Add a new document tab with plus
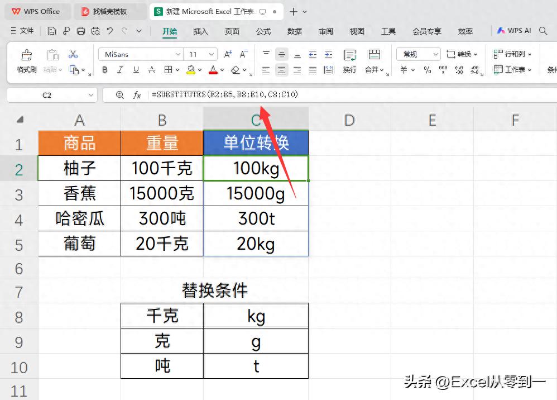The width and height of the screenshot is (557, 400). tap(294, 12)
